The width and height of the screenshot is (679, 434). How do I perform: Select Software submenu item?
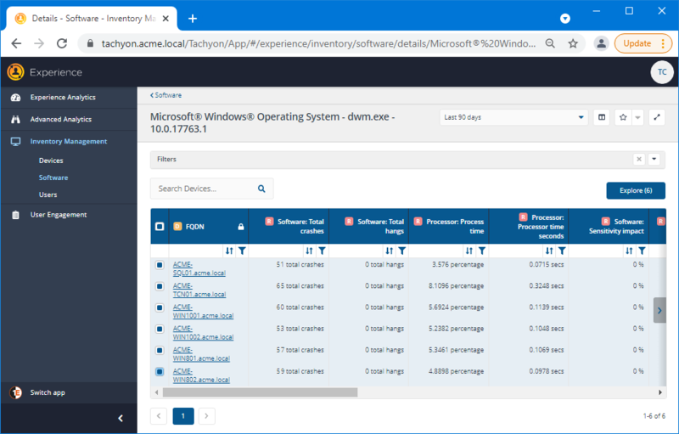(x=53, y=178)
